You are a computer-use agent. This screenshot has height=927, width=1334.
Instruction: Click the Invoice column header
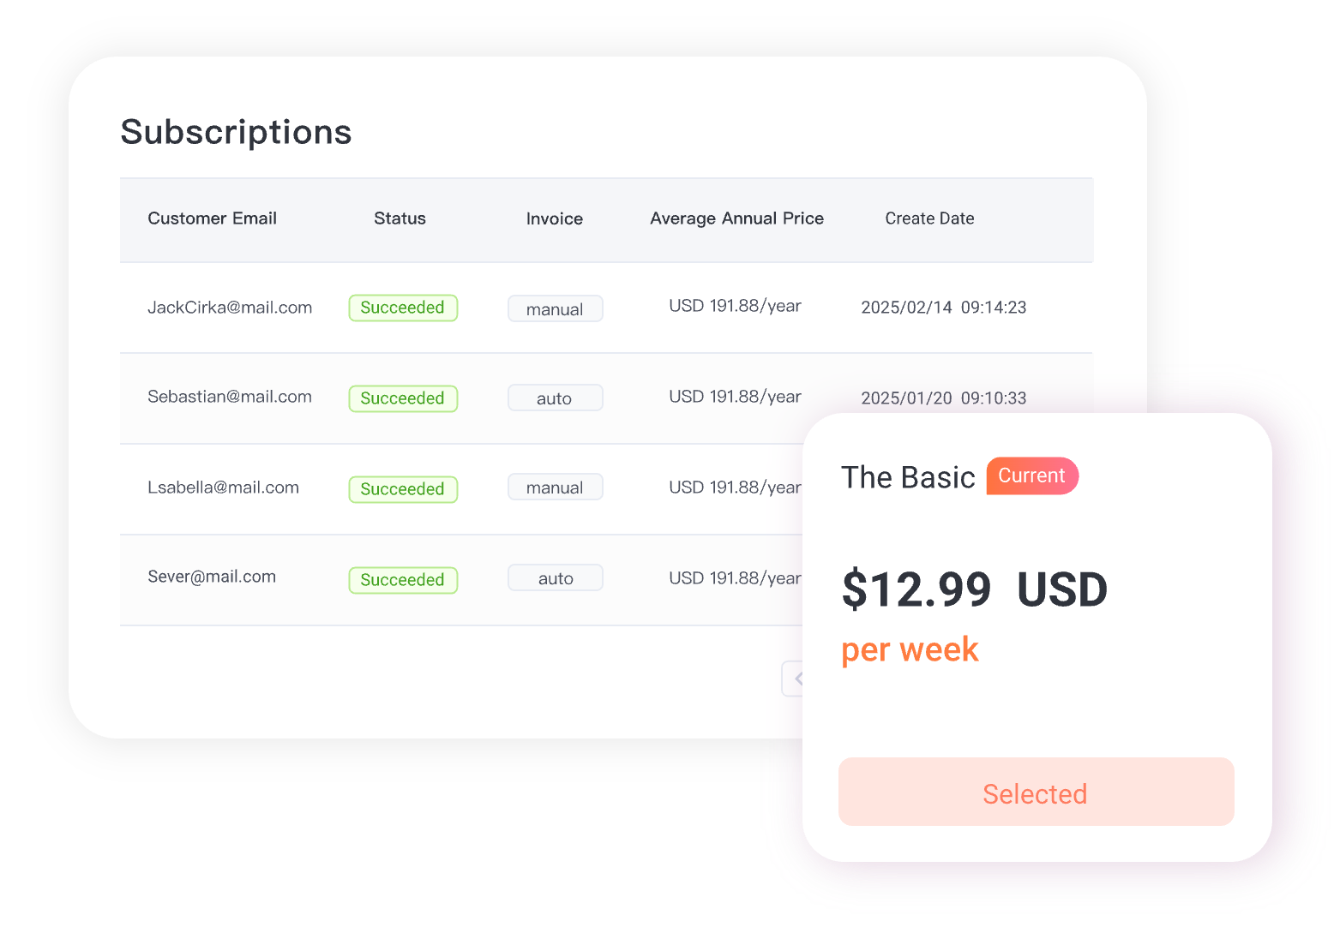tap(554, 219)
